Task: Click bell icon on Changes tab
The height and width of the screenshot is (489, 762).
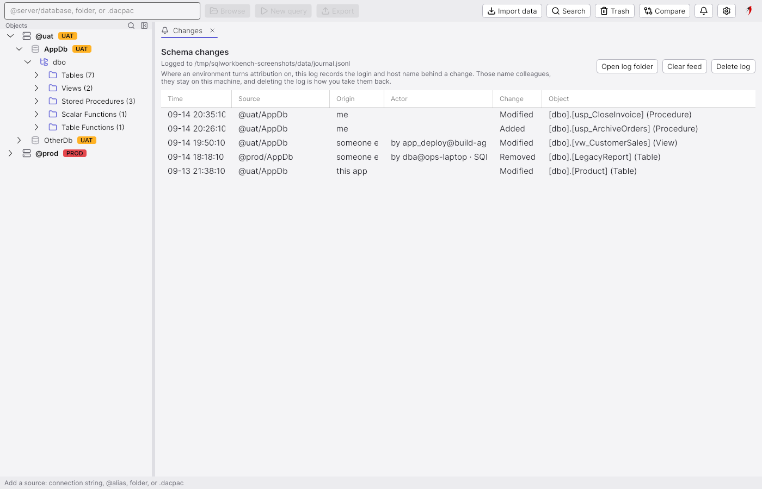Action: (165, 30)
